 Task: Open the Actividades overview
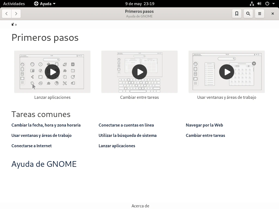14,4
